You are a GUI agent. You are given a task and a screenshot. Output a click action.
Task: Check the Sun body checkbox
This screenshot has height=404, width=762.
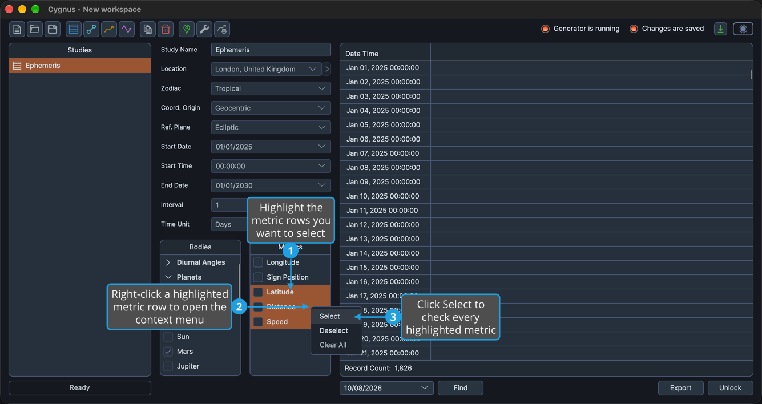168,337
